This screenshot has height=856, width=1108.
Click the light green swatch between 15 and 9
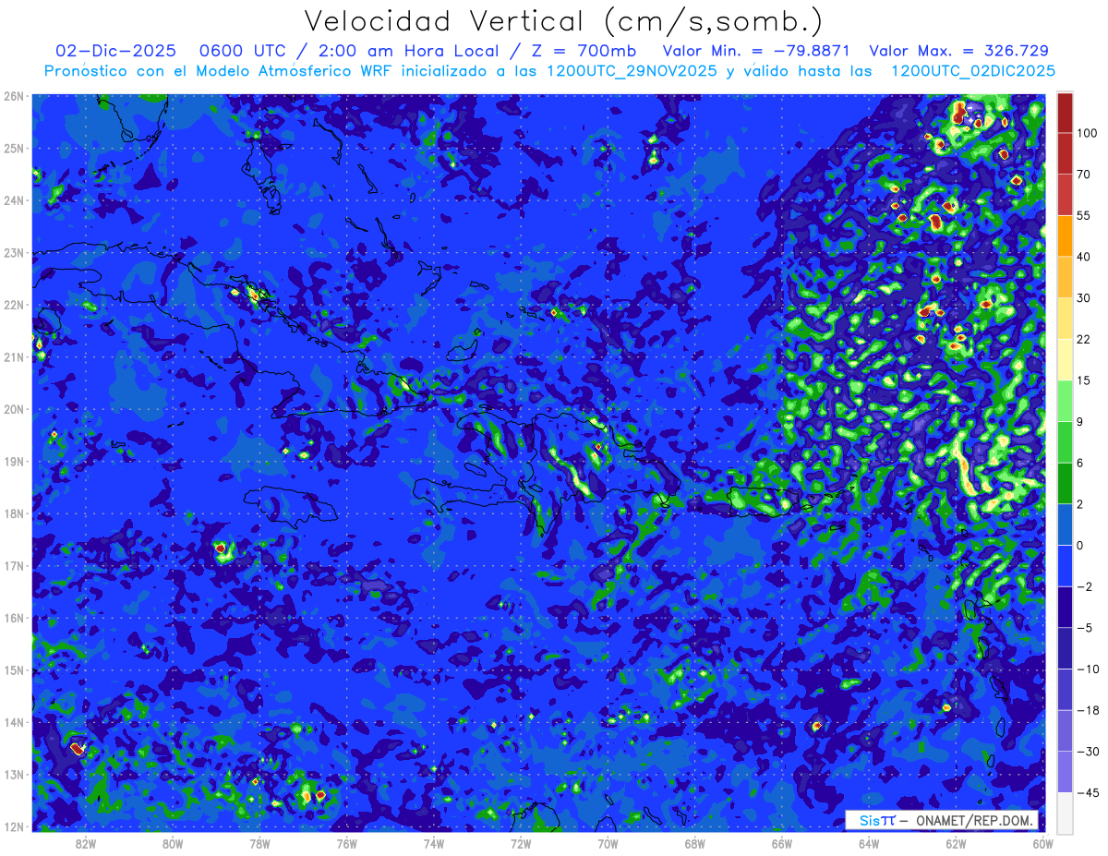(1065, 401)
